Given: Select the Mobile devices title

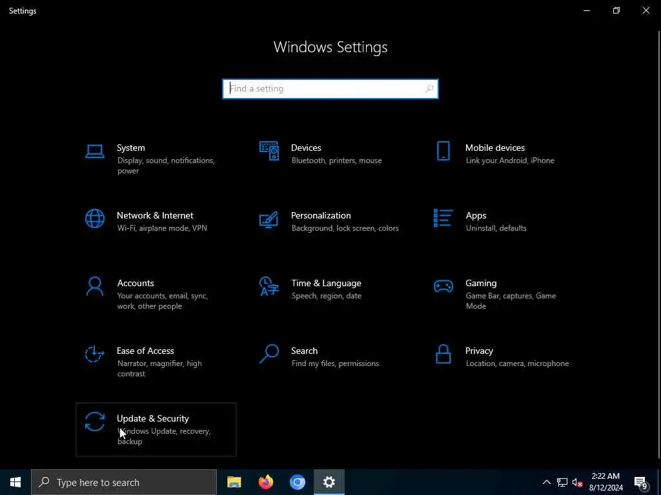Looking at the screenshot, I should tap(495, 148).
